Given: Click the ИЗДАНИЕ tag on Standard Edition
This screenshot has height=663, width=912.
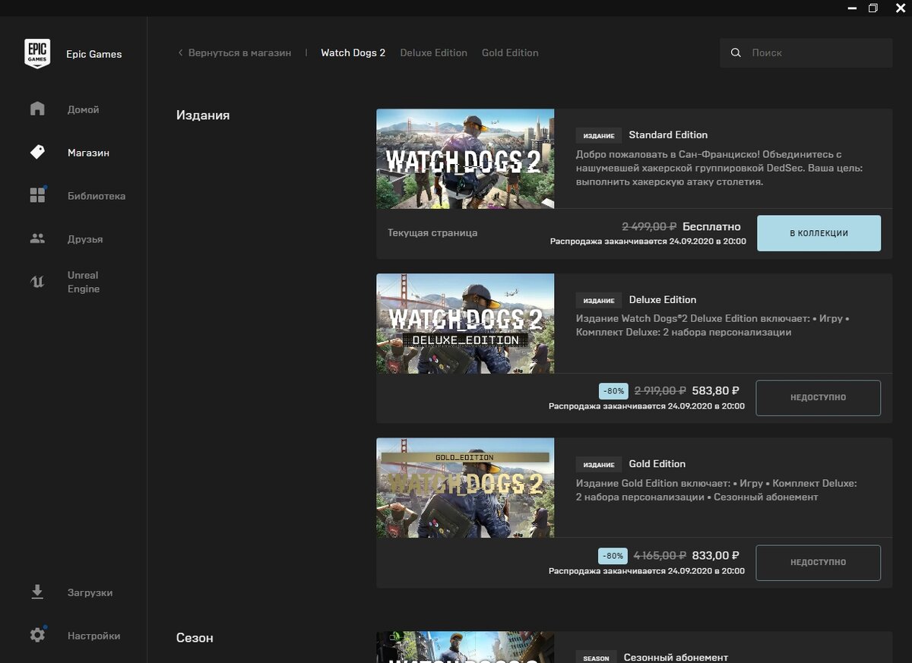Looking at the screenshot, I should pyautogui.click(x=599, y=135).
